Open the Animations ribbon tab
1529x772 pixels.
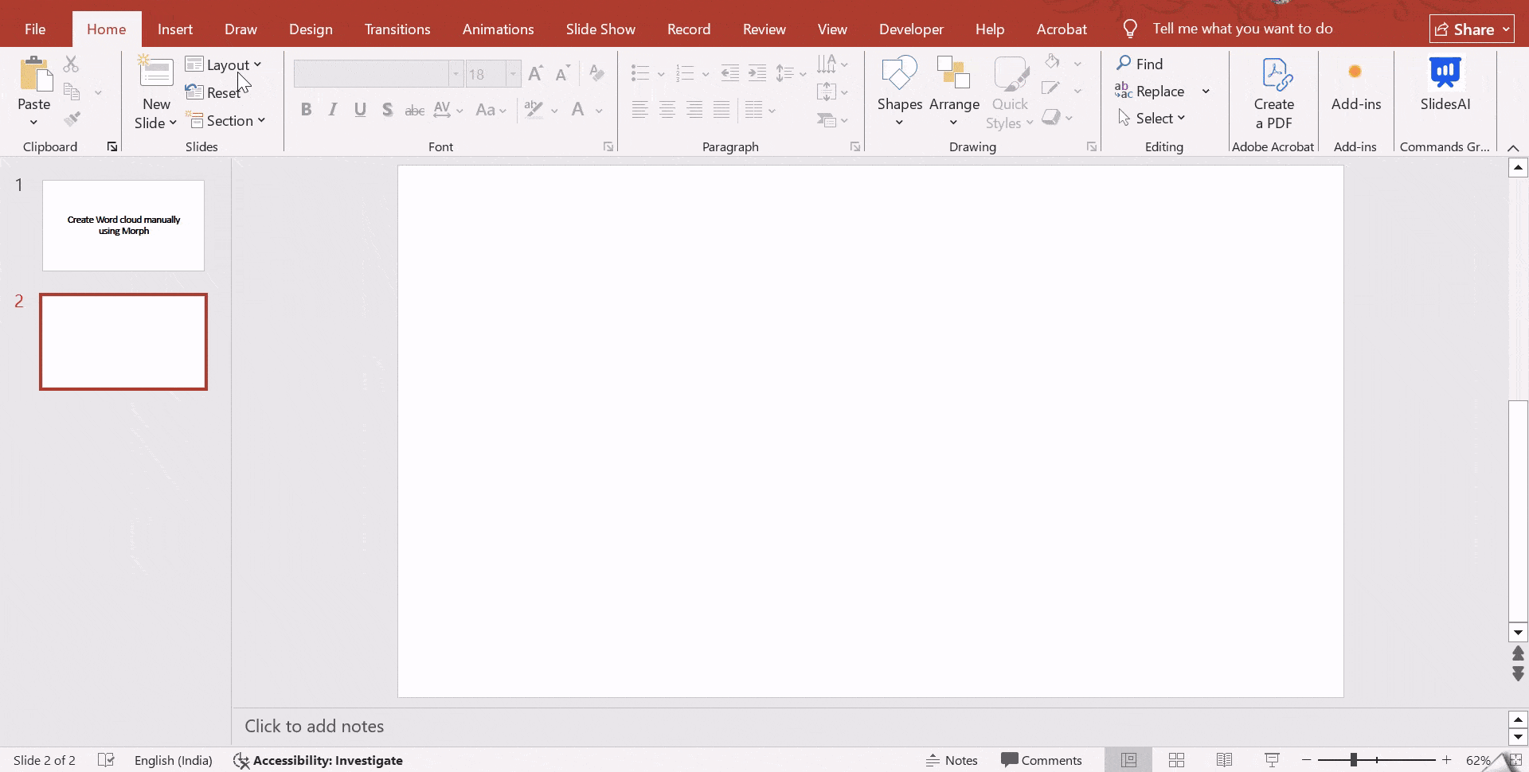point(498,29)
